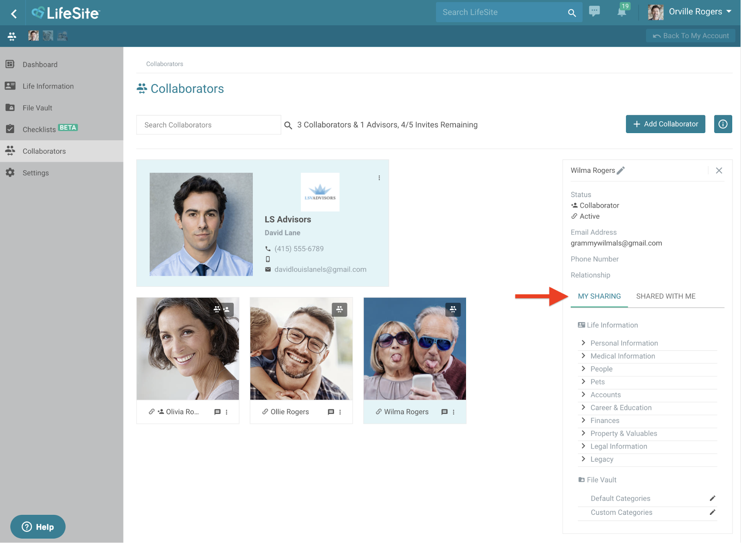Open message icon for Ollie Rogers
The width and height of the screenshot is (741, 543).
point(331,412)
